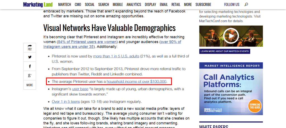The width and height of the screenshot is (286, 128).
Task: Open the SOCIAL menu item
Action: click(90, 4)
